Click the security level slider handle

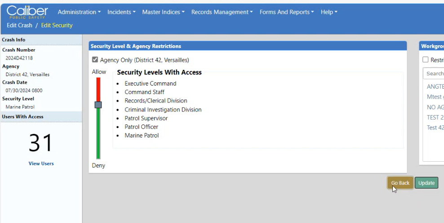(98, 105)
